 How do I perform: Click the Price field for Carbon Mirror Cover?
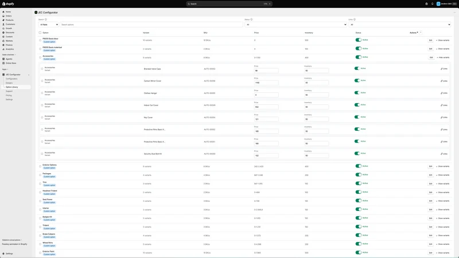266,83
